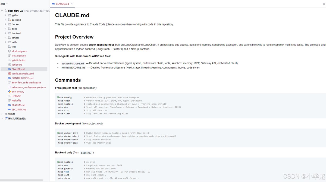Click the skills folder icon

10,42
